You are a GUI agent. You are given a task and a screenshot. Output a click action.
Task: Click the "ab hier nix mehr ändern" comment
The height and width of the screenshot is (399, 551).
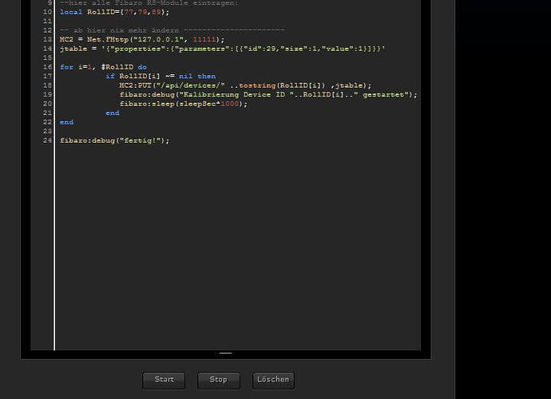[x=172, y=30]
